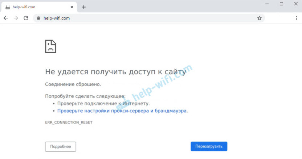The image size is (302, 159).
Task: Click the text Попробуйте сделать следующее
Action: coord(85,96)
